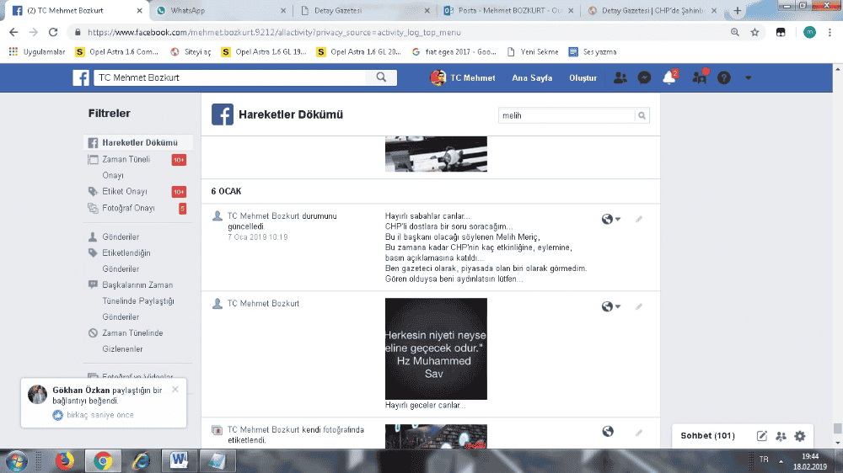Click the pencil icon on the tagged photo entry
Screen dimensions: 843x473
(x=639, y=433)
